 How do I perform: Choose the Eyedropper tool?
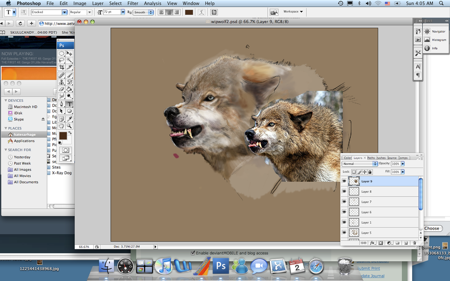click(x=69, y=119)
